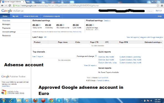Close the Home Google AdSense tab
Screen dimensions: 164x103
(24, 2)
